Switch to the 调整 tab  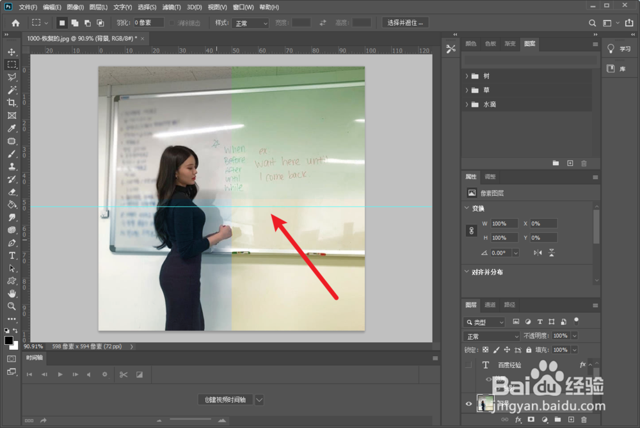tap(490, 177)
